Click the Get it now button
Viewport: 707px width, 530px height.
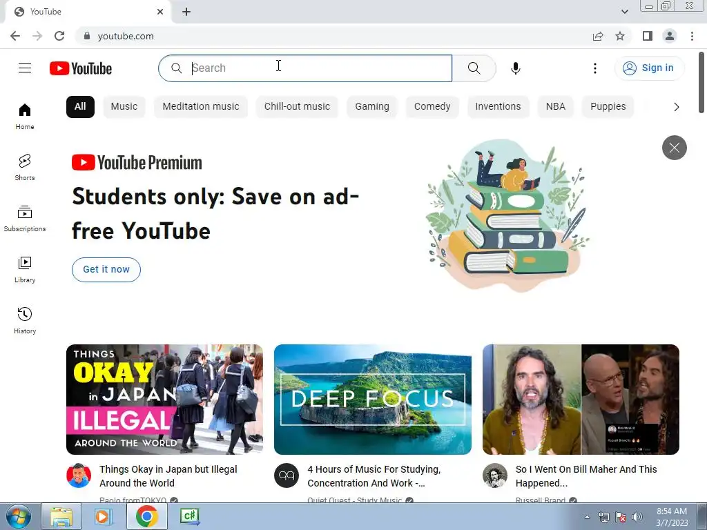pyautogui.click(x=106, y=270)
